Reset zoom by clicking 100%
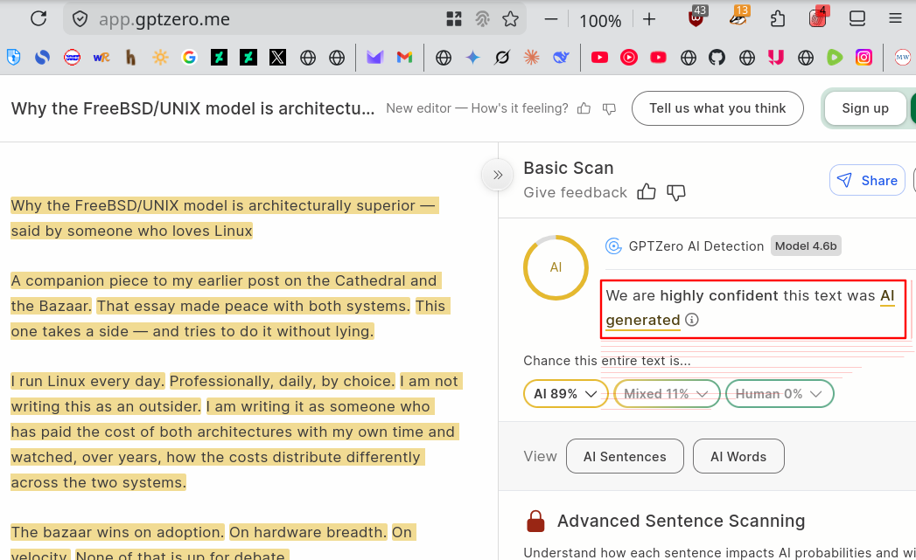Viewport: 916px width, 560px height. pyautogui.click(x=600, y=21)
